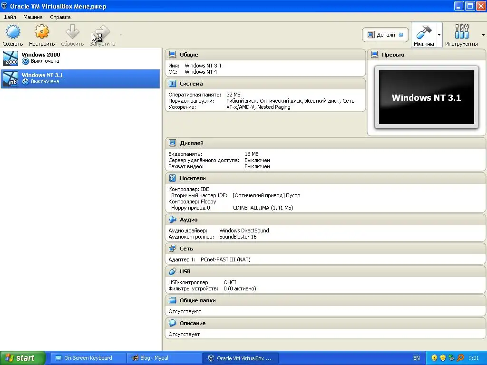The height and width of the screenshot is (365, 487).
Task: Click the power-off state icon of Windows NT 3.1
Action: 26,82
